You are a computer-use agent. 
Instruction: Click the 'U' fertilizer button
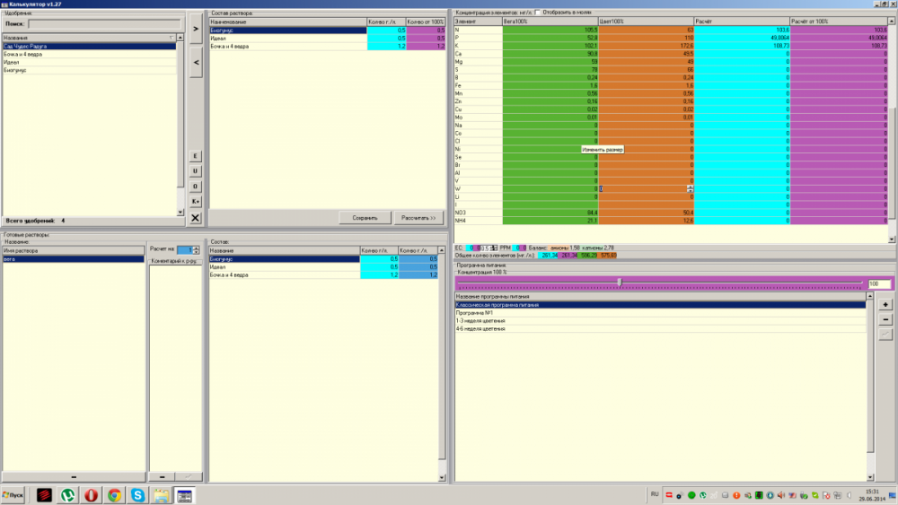[x=195, y=171]
